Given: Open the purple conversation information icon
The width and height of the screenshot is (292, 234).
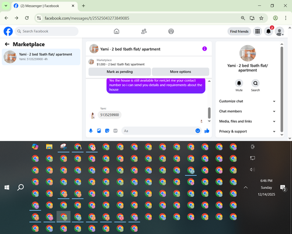Looking at the screenshot, I should click(204, 49).
